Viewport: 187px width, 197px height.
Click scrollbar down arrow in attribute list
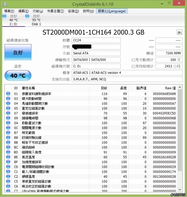(x=180, y=190)
